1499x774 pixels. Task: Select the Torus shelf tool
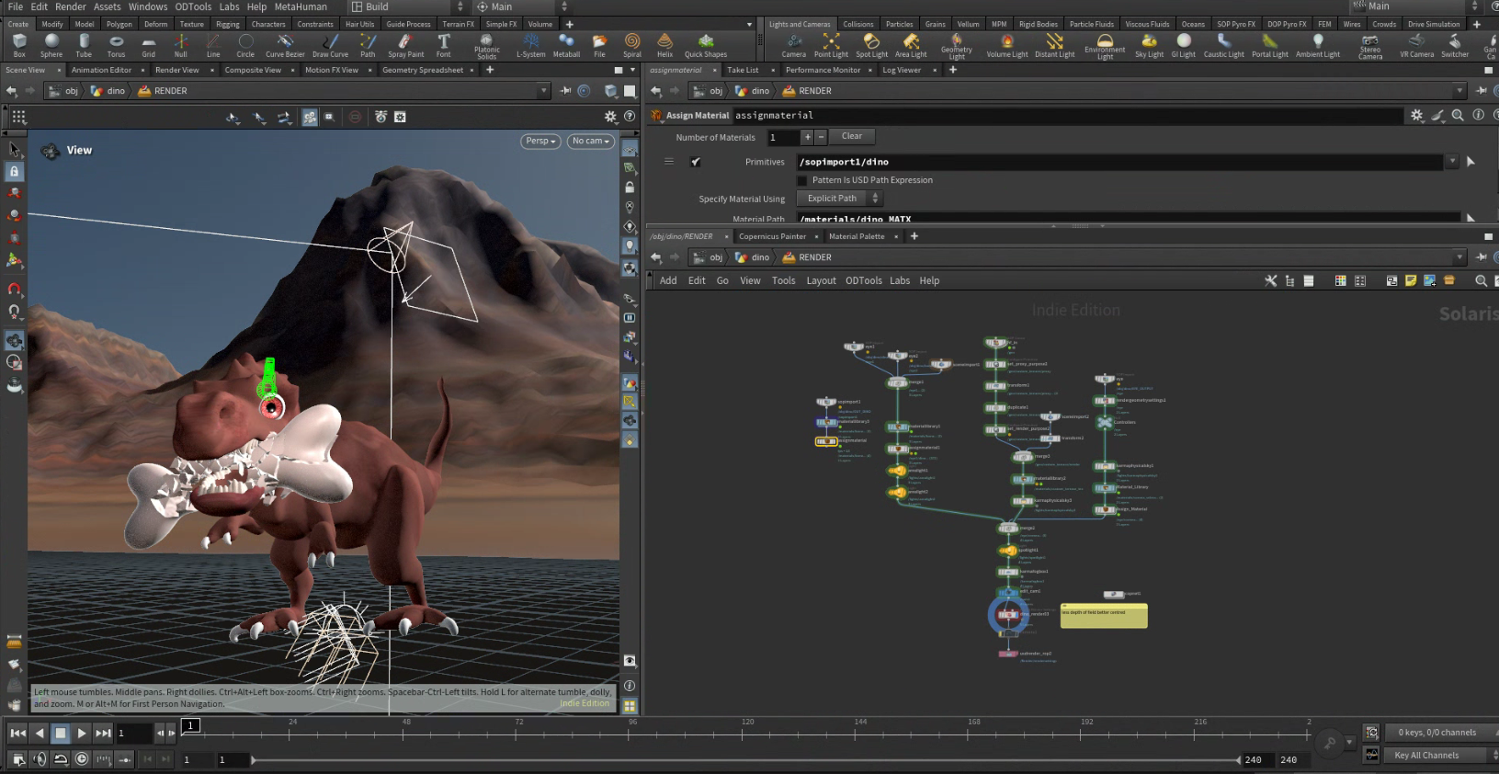click(x=116, y=45)
